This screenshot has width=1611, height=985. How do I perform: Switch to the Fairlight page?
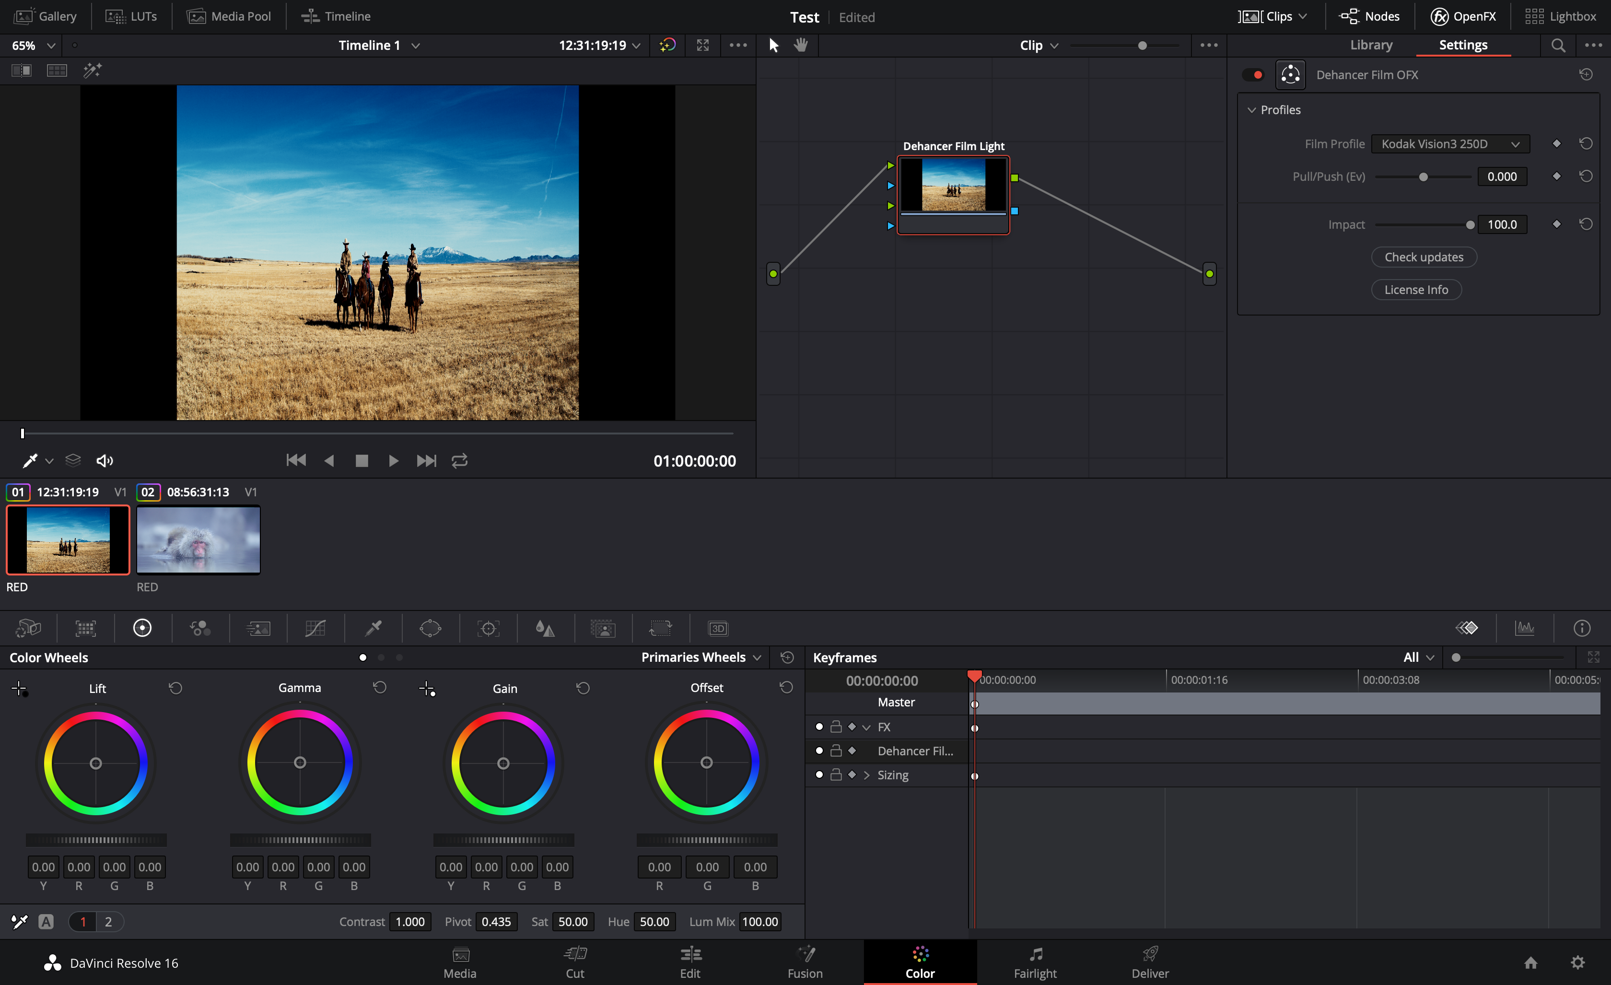click(x=1035, y=962)
